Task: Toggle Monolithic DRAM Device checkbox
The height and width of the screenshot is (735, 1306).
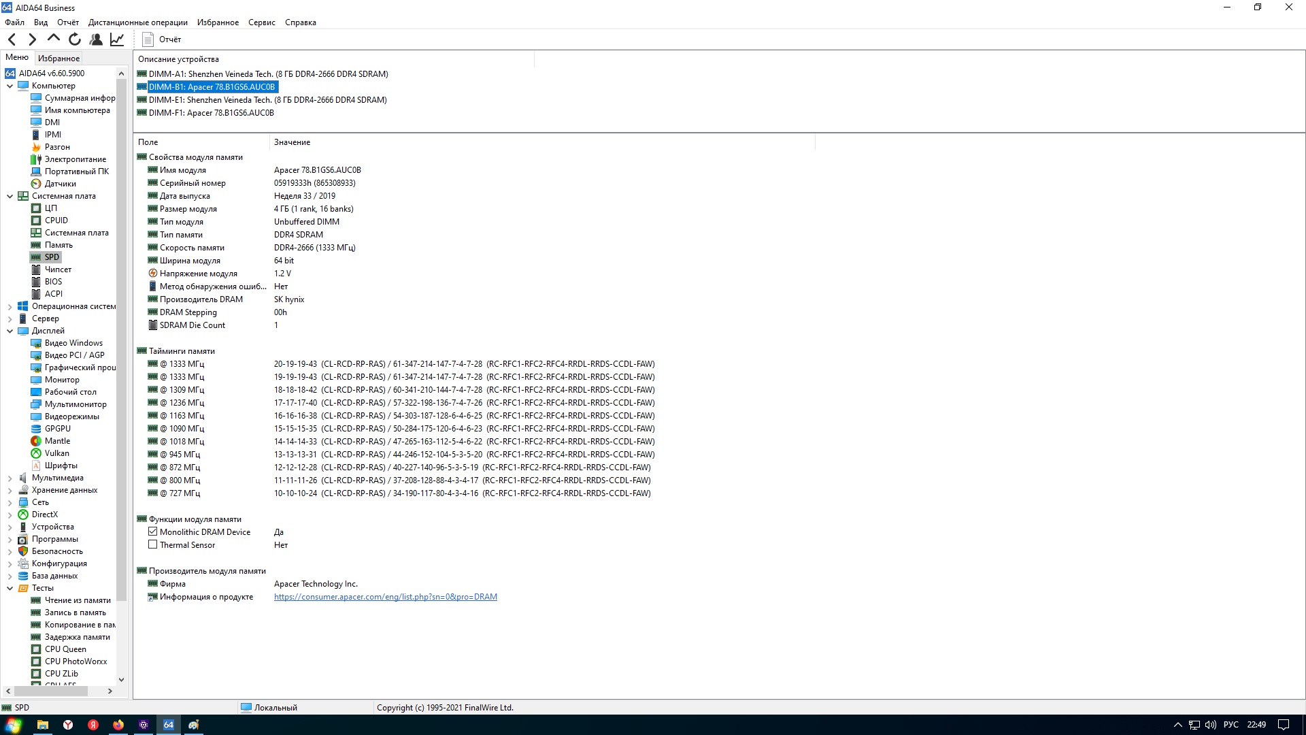Action: 153,532
